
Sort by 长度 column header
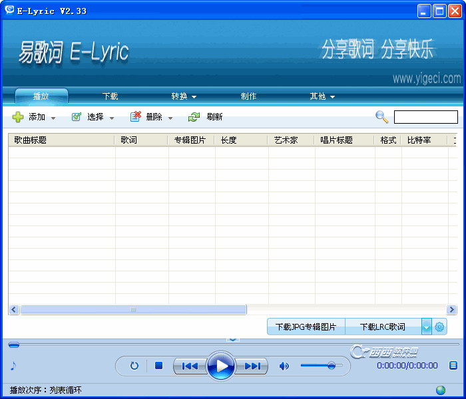(x=241, y=140)
